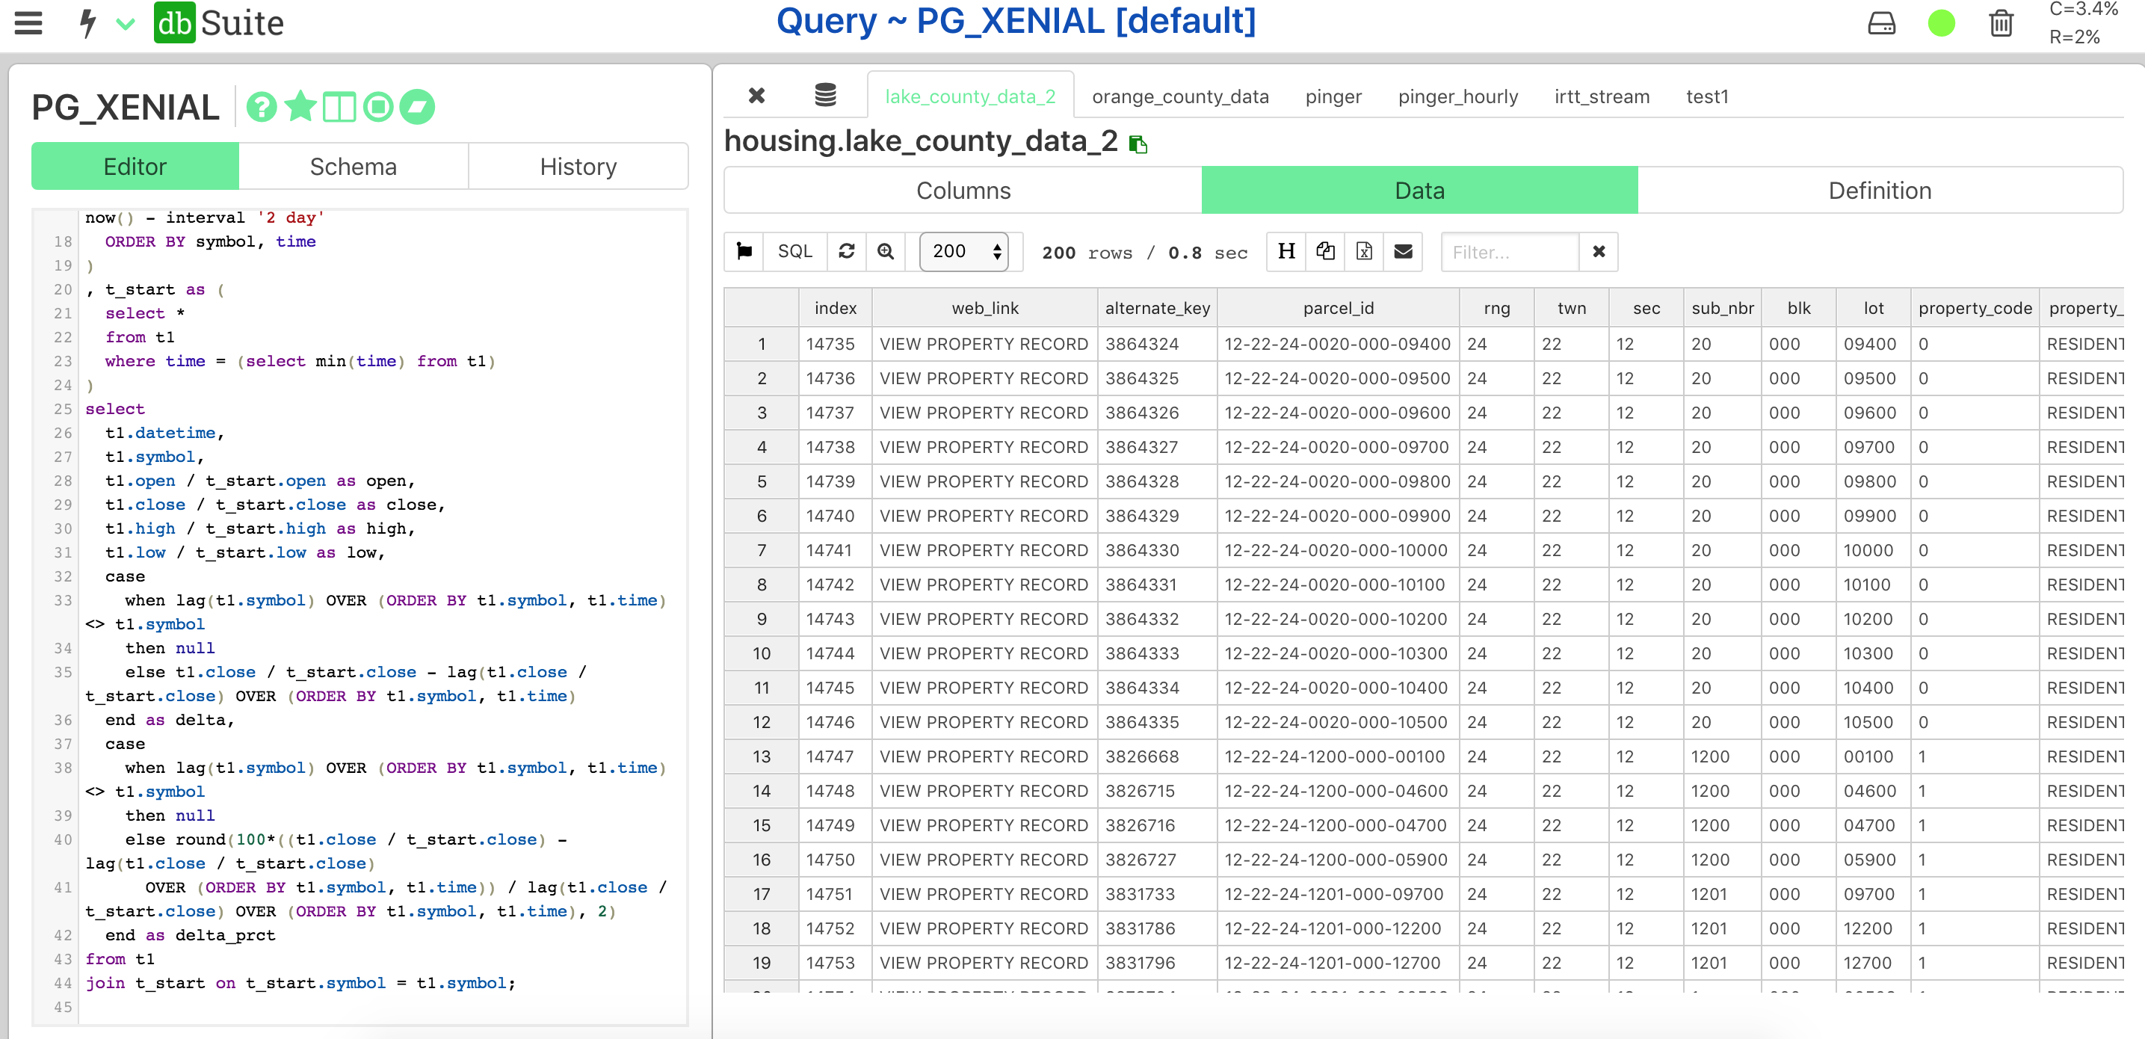Toggle the flag button in data toolbar
This screenshot has width=2145, height=1039.
744,251
